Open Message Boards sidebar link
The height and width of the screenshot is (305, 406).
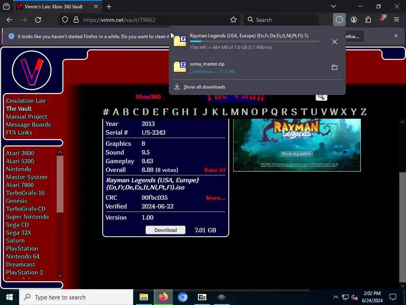pos(29,124)
